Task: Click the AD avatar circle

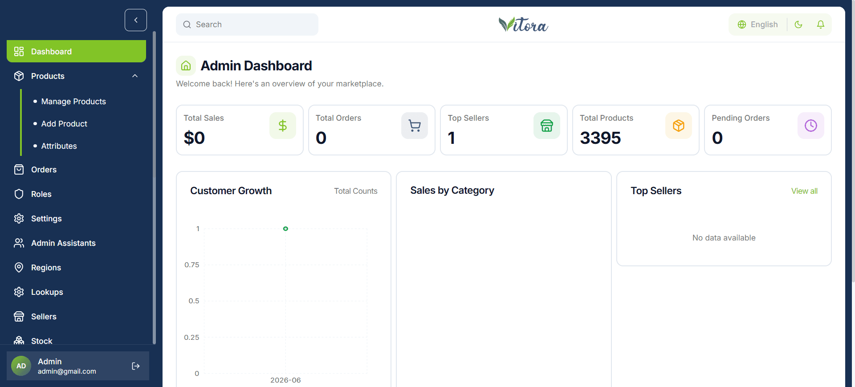Action: [x=21, y=366]
